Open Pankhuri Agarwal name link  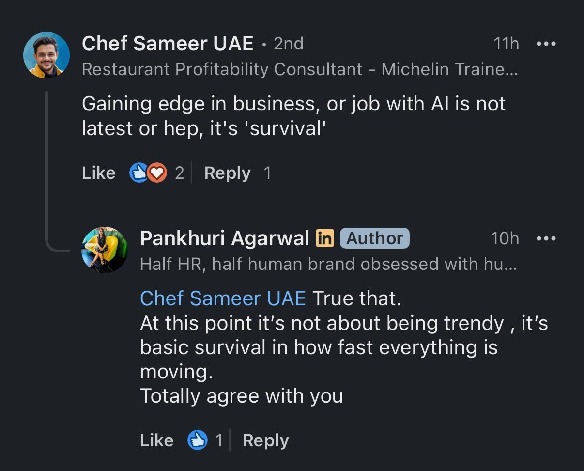coord(224,238)
